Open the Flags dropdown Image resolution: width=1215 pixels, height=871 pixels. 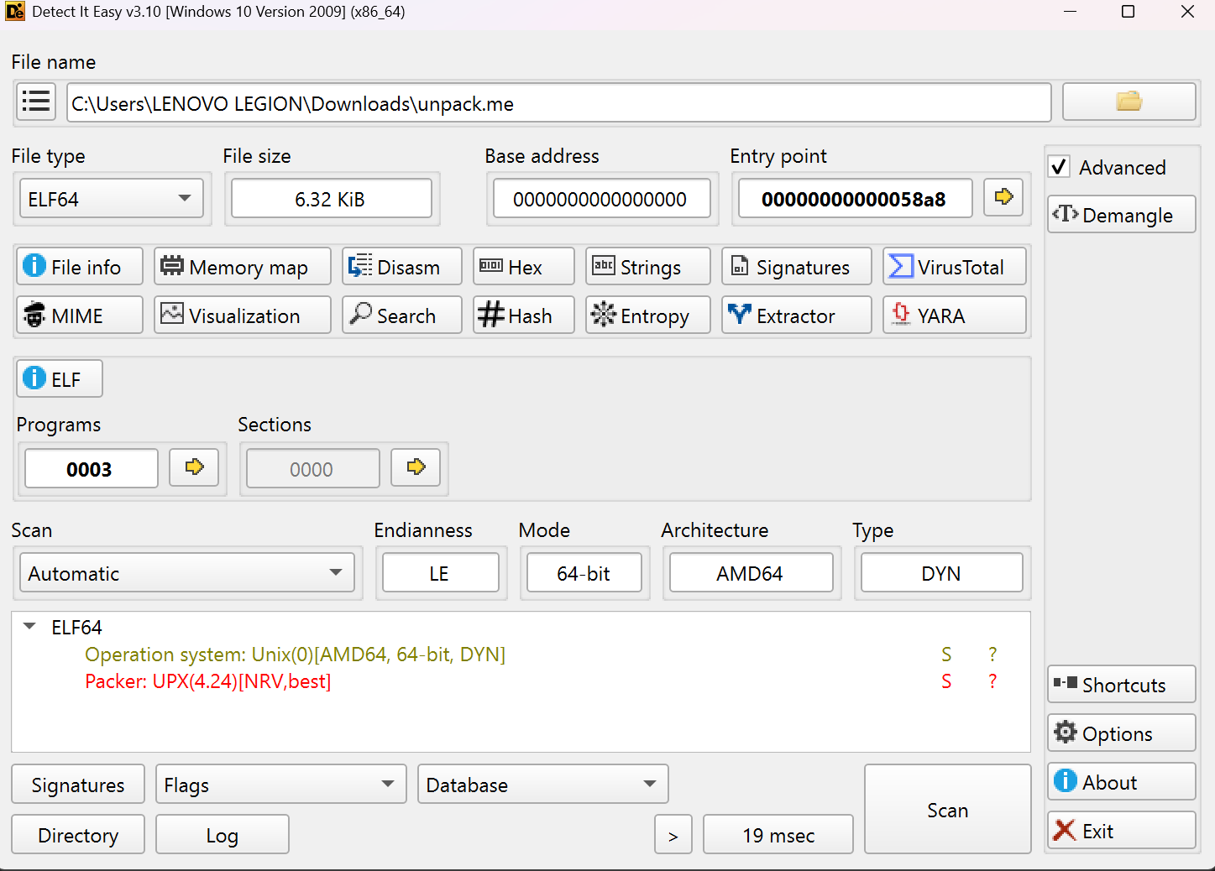(x=280, y=785)
